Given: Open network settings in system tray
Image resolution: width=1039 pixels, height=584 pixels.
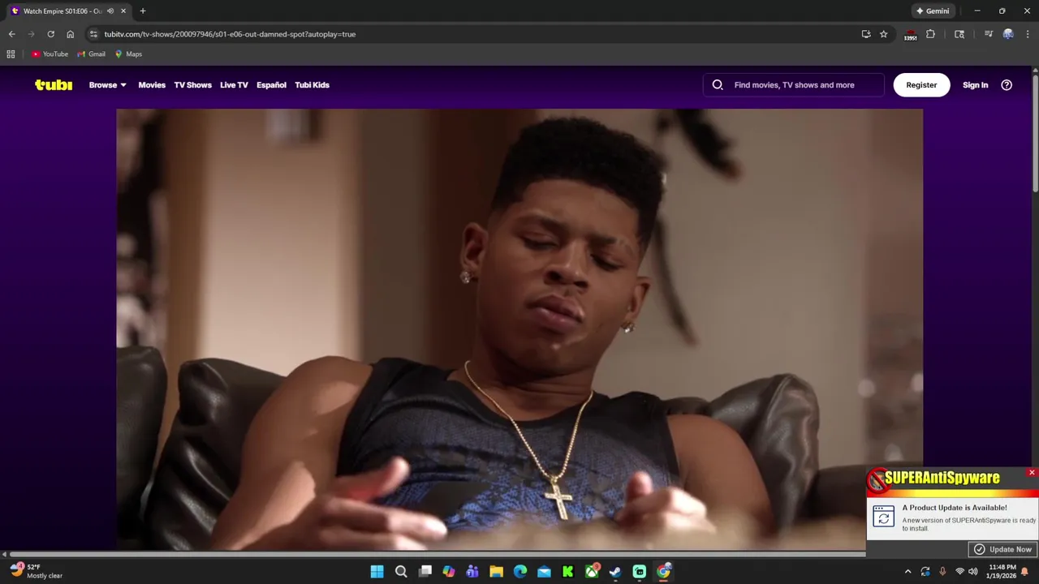Looking at the screenshot, I should (959, 572).
